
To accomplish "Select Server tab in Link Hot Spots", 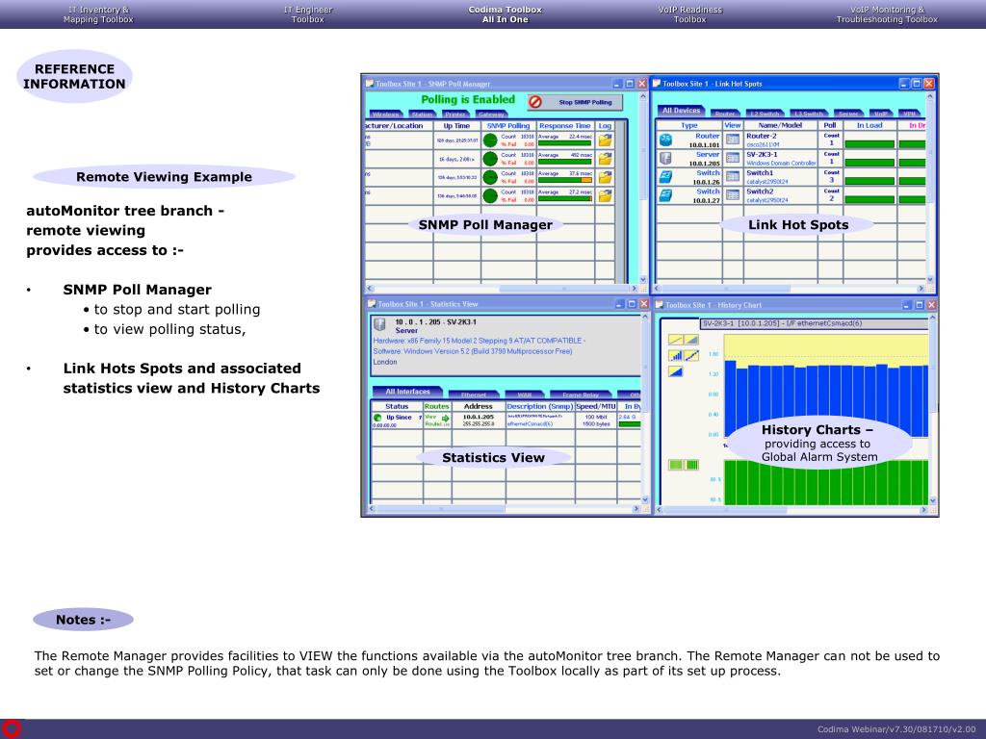I will [849, 114].
